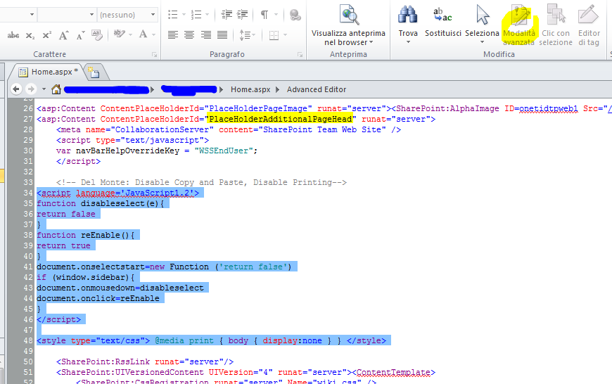The image size is (612, 384).
Task: Open Paragrafo dialog launcher
Action: (x=300, y=55)
